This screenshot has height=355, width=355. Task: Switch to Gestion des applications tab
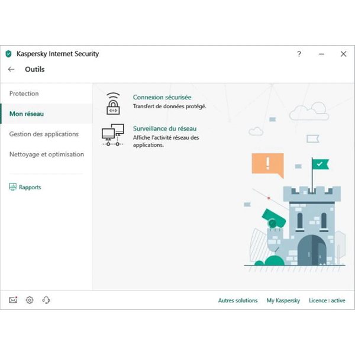click(44, 134)
